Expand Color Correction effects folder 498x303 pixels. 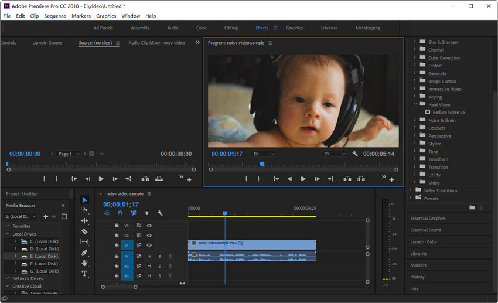(414, 57)
